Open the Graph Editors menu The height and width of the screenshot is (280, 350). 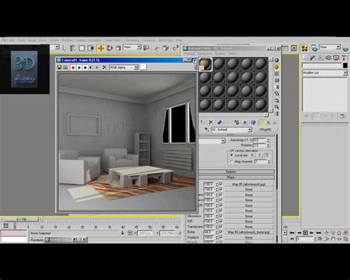click(113, 40)
